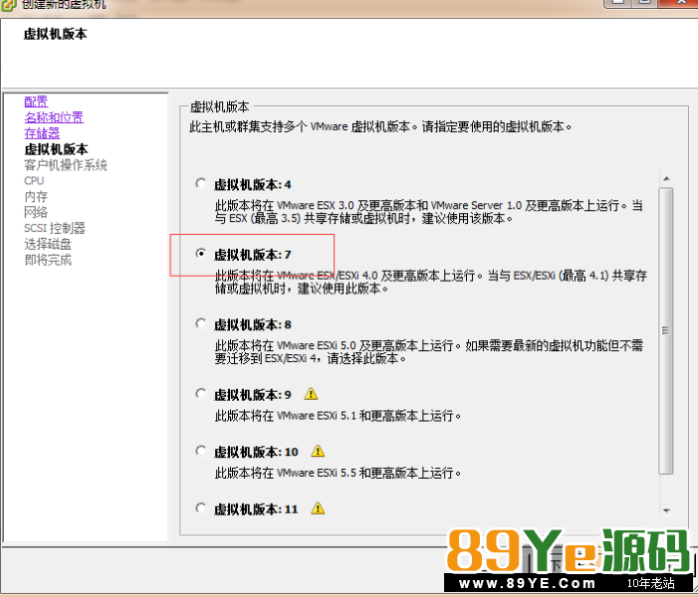This screenshot has height=597, width=698.
Task: Click warning icon beside 虚拟机版本: 9
Action: [311, 394]
